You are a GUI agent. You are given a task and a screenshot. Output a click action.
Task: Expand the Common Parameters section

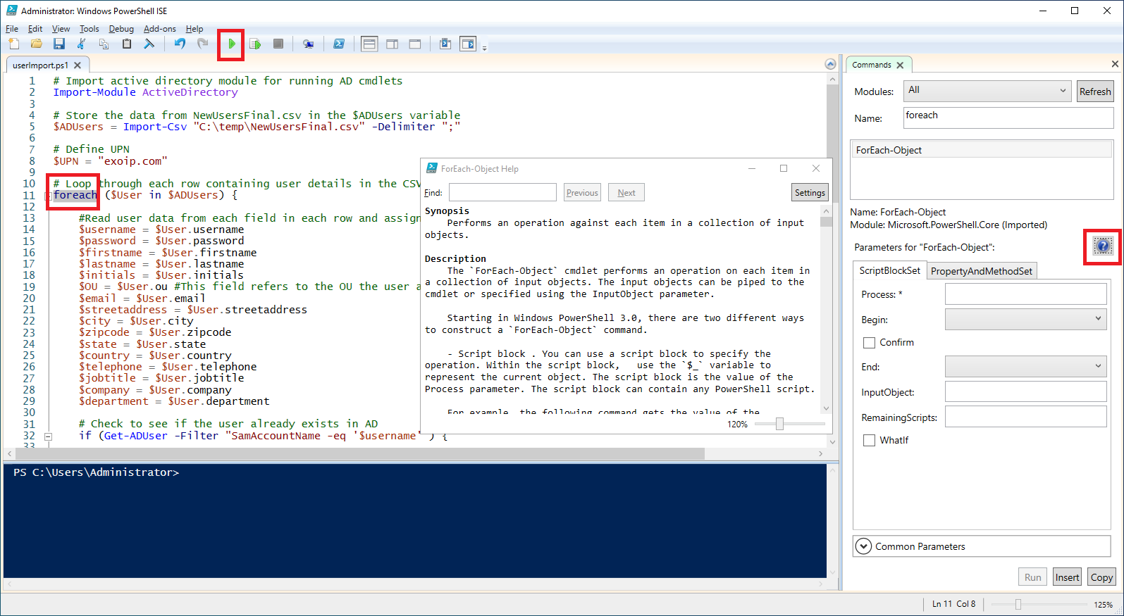864,546
